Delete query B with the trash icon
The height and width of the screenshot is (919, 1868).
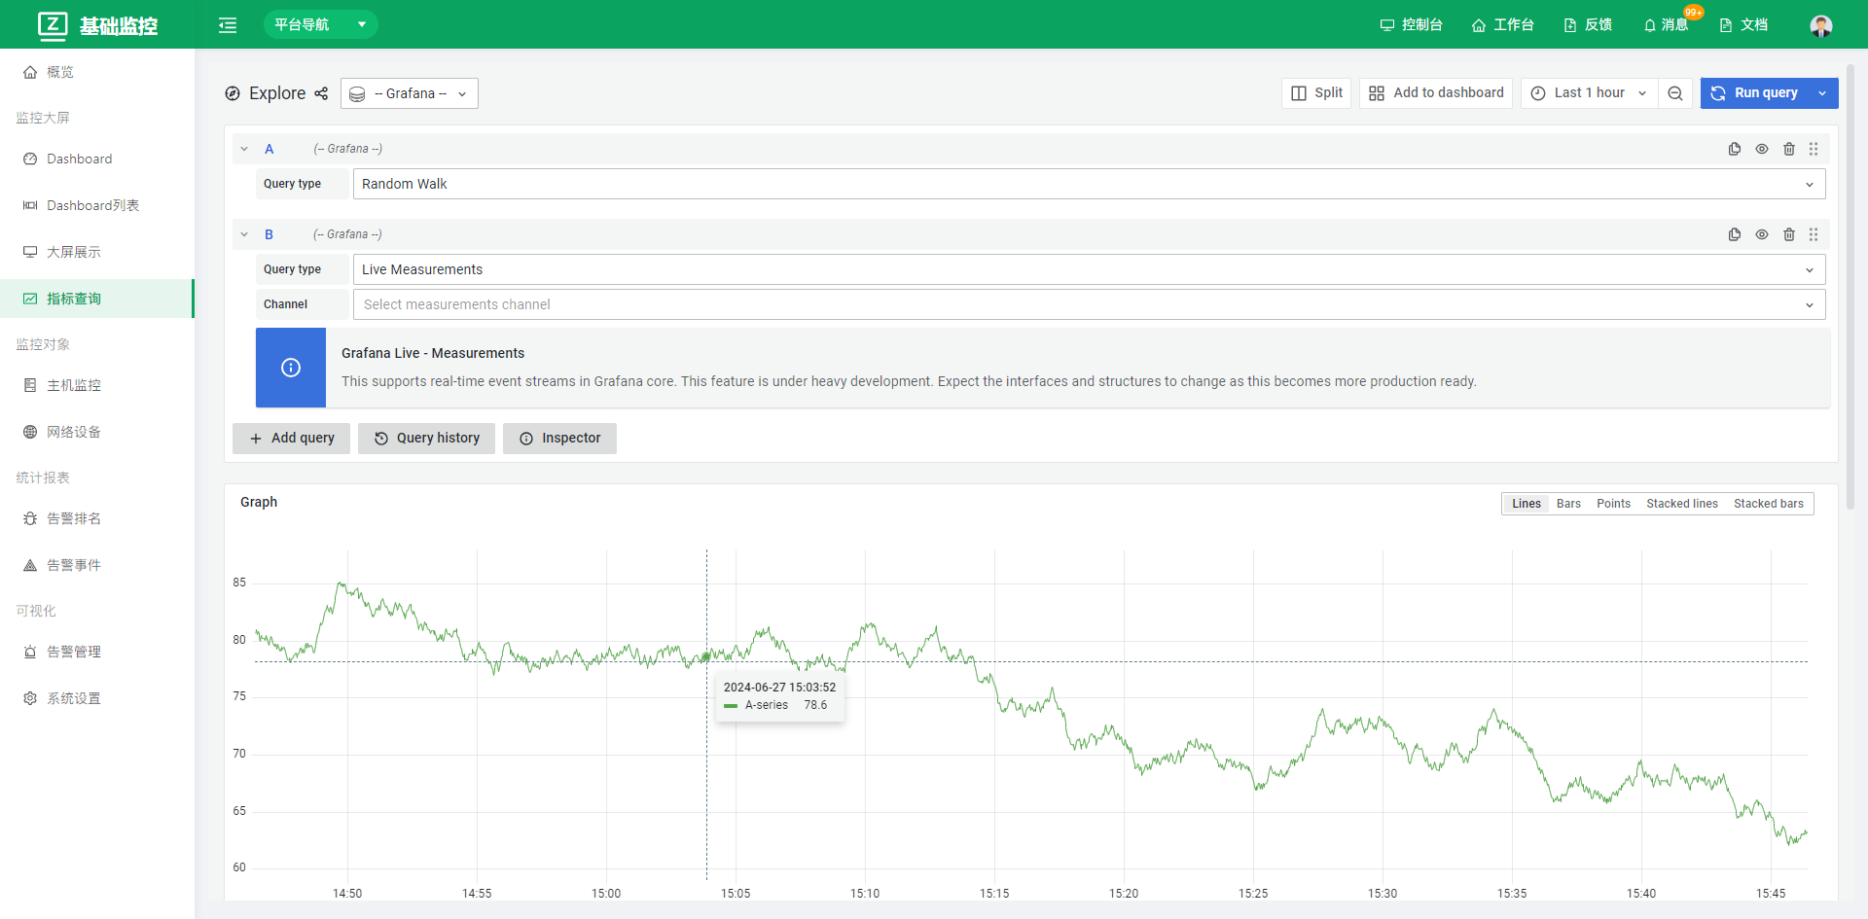point(1789,234)
